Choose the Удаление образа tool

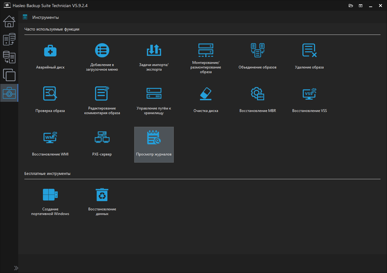click(310, 56)
